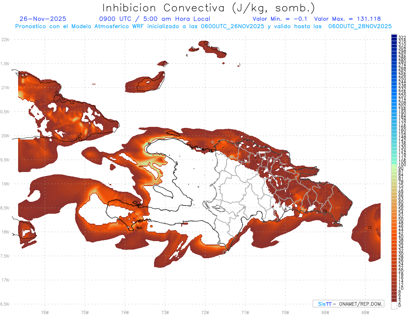Click the longitude label '75W'

point(85,312)
